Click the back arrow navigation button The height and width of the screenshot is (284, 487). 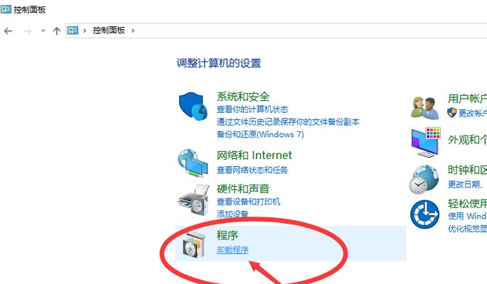(8, 31)
